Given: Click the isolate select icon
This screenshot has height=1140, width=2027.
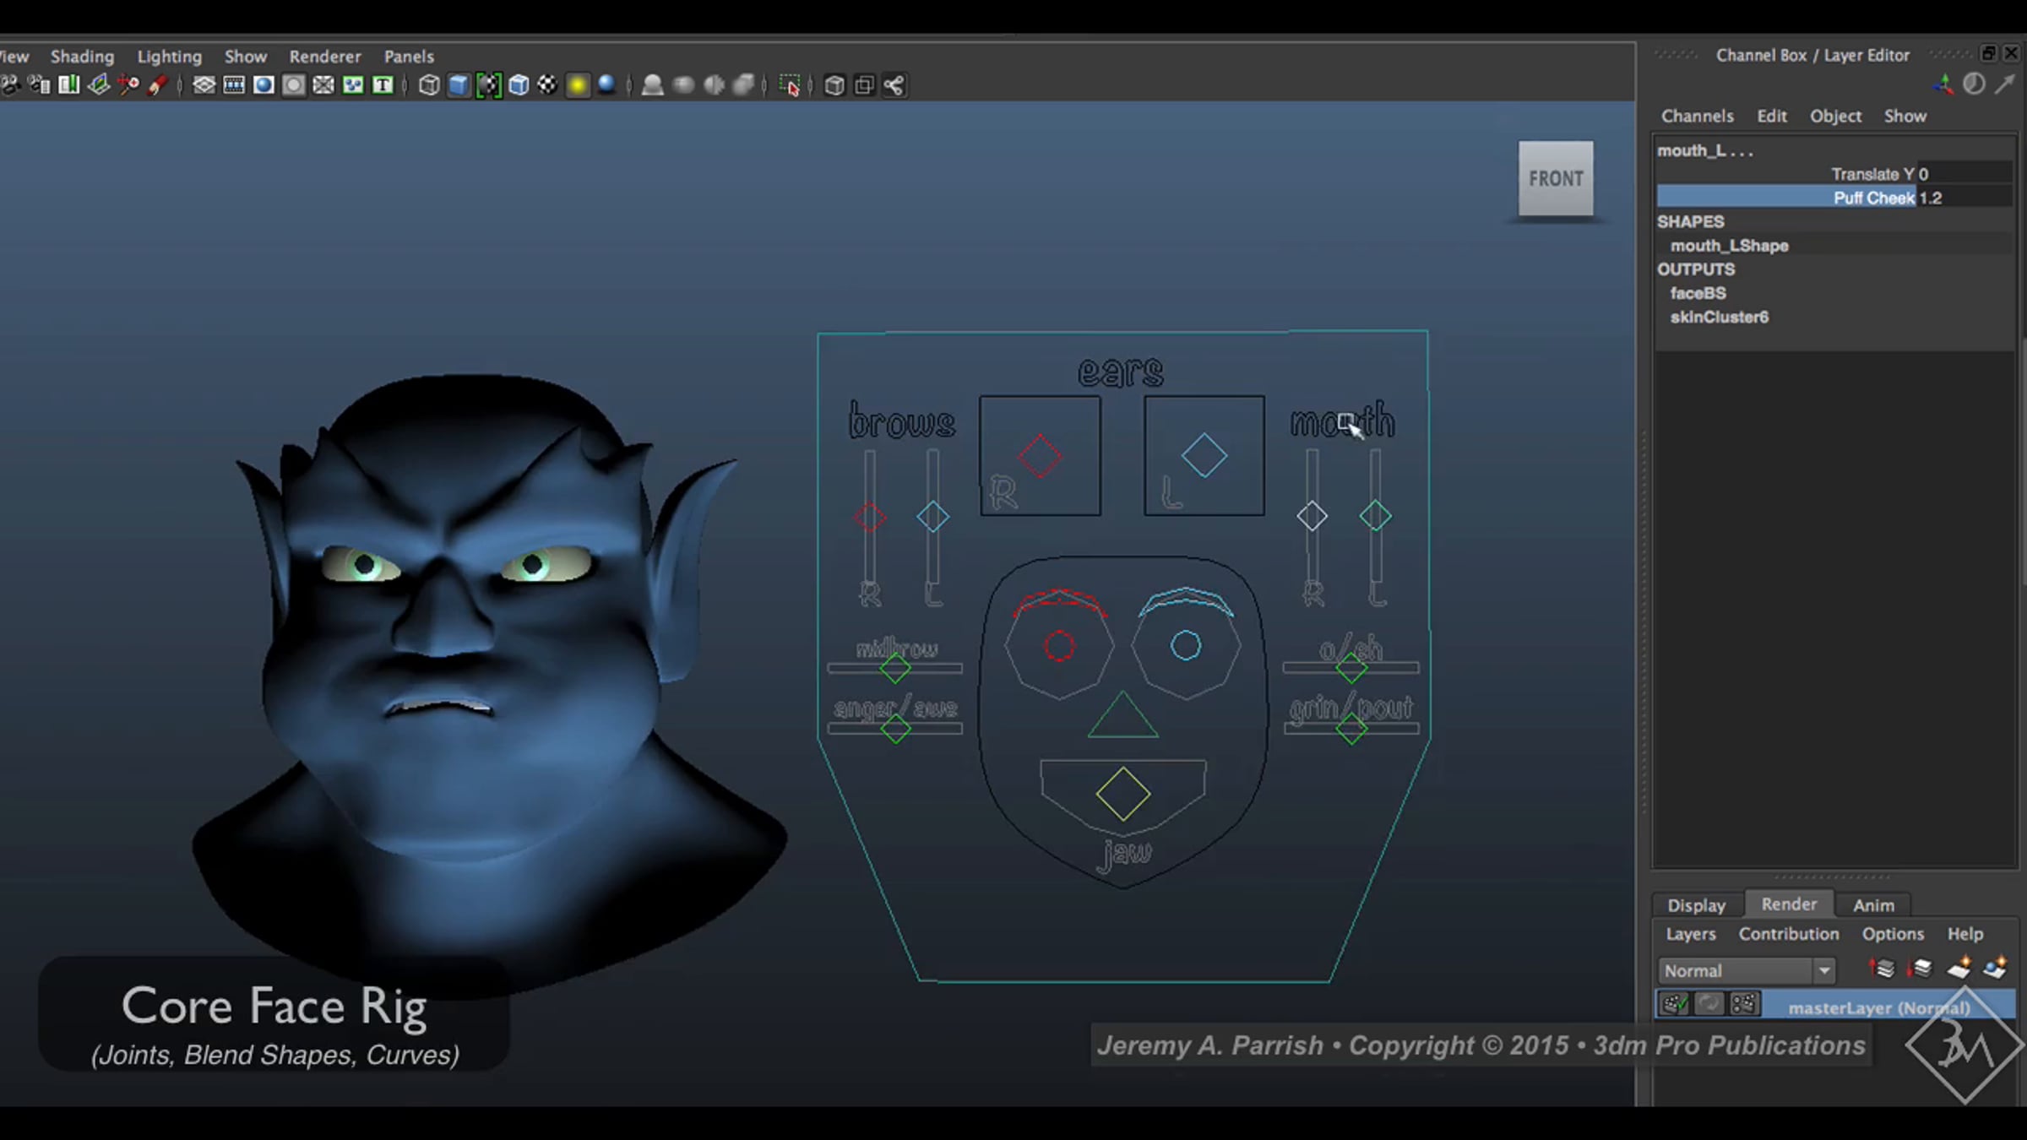Looking at the screenshot, I should [x=789, y=85].
